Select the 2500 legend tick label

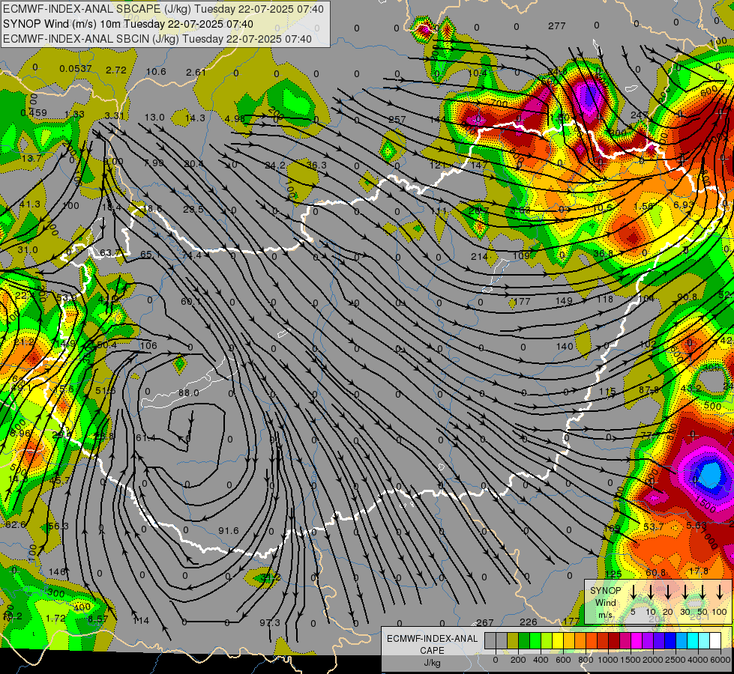coord(676,660)
